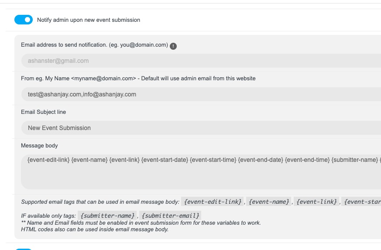Click the Email address to send notification label

pos(95,45)
